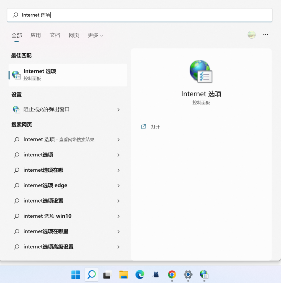Expand the internet选项 edge search suggestion

tap(118, 185)
